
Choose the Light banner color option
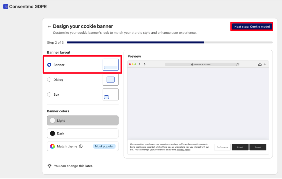[x=83, y=121]
